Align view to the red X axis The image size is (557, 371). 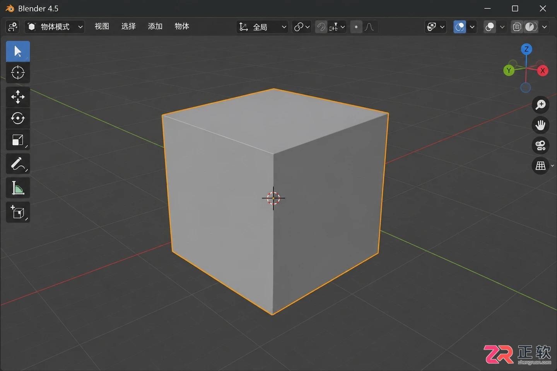click(x=543, y=71)
